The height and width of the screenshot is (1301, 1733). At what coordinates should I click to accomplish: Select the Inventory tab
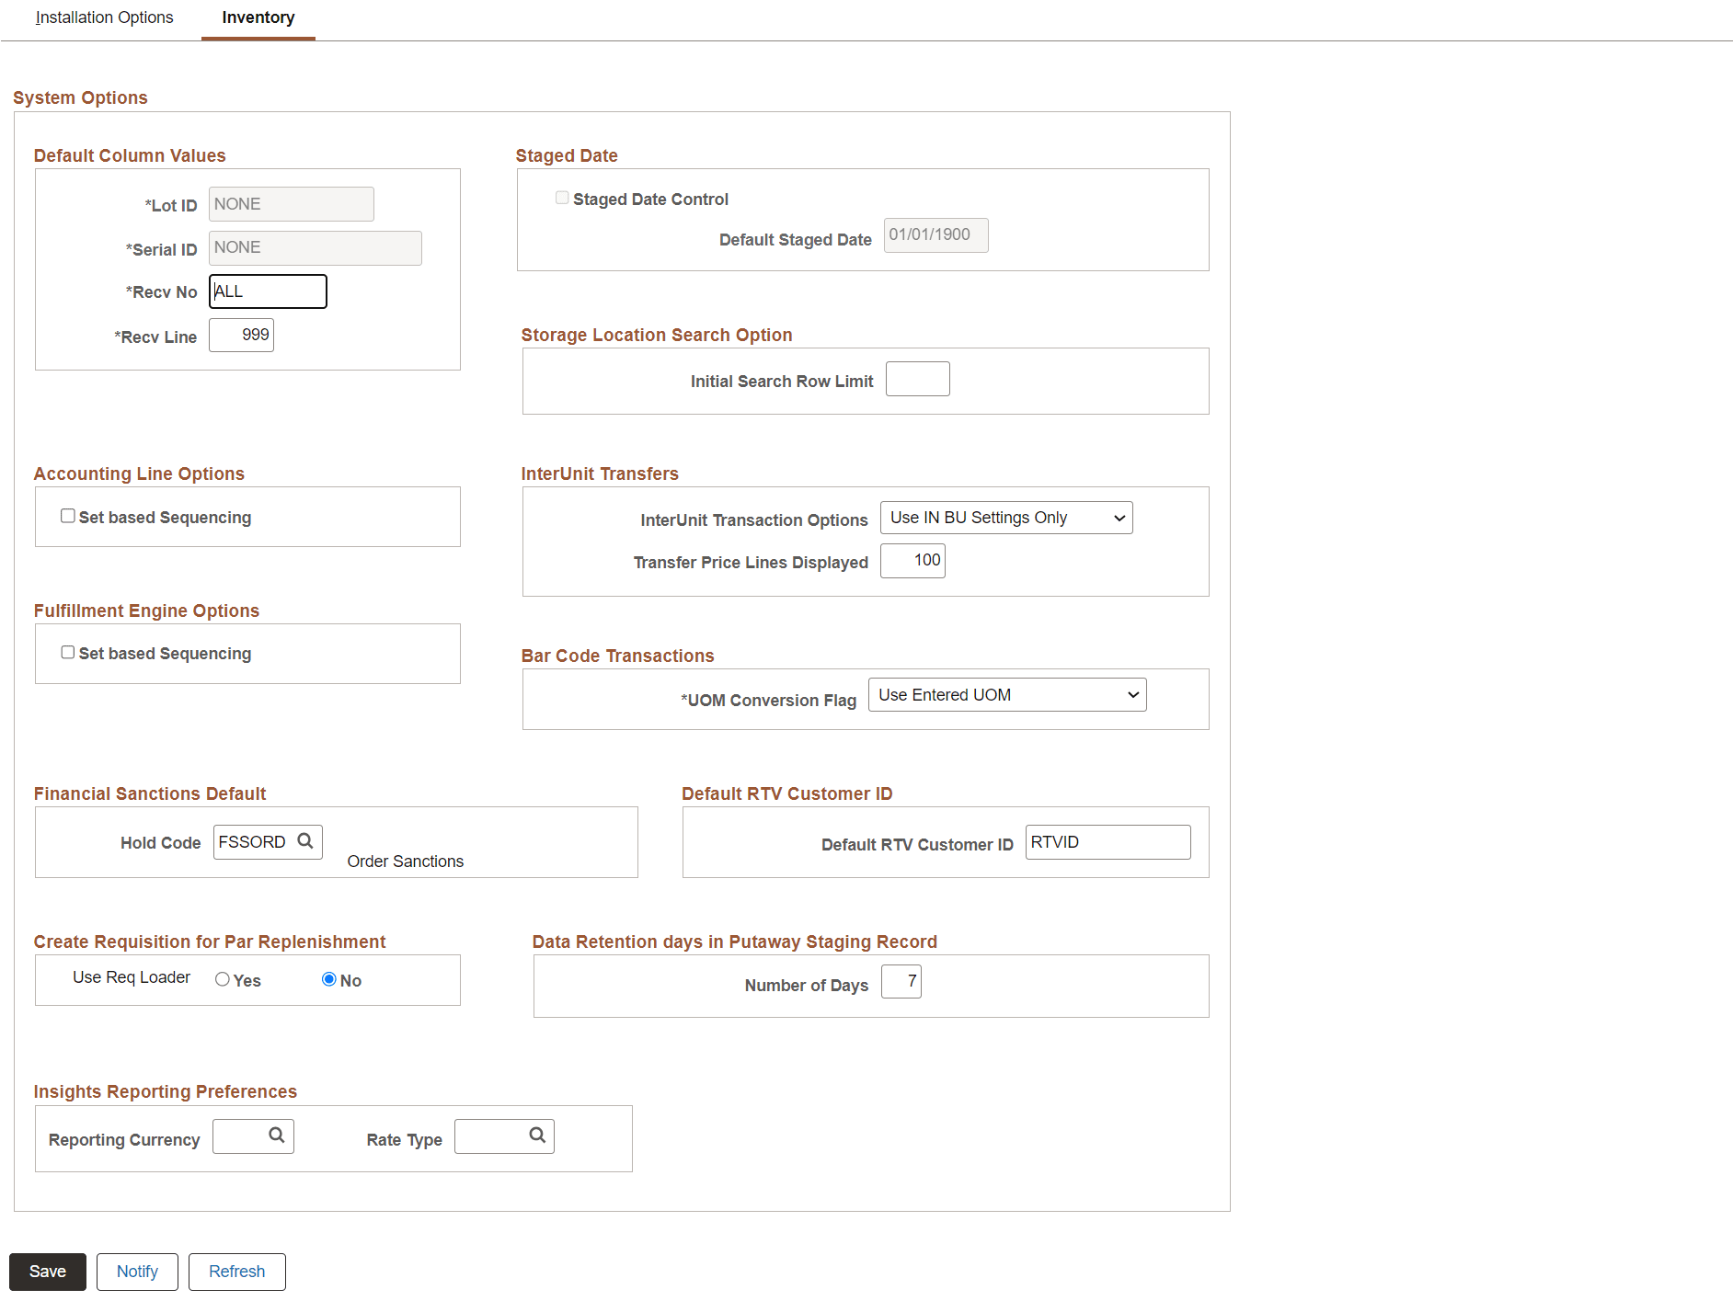pos(258,17)
